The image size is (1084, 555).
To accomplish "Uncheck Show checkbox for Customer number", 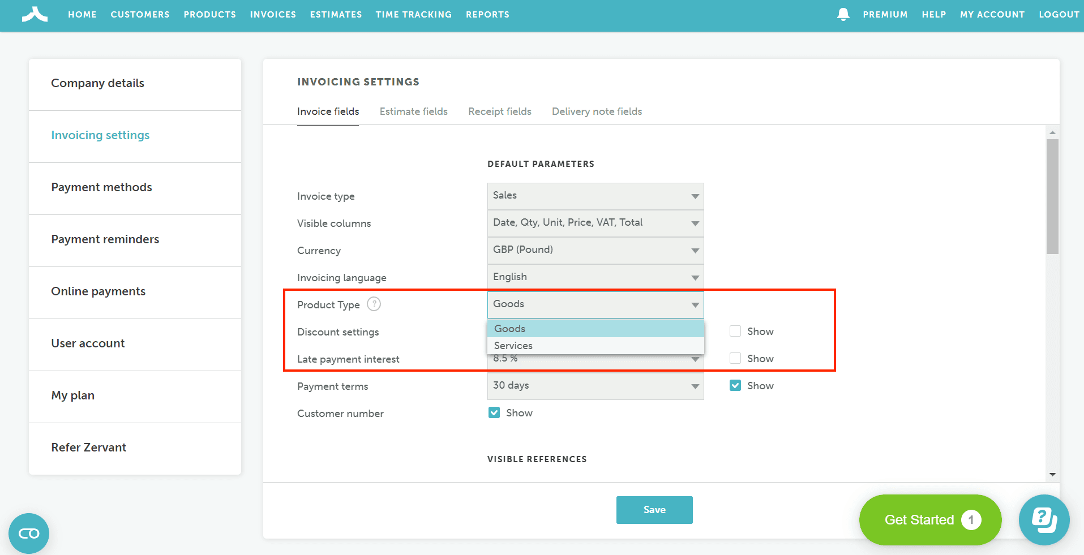I will coord(494,412).
